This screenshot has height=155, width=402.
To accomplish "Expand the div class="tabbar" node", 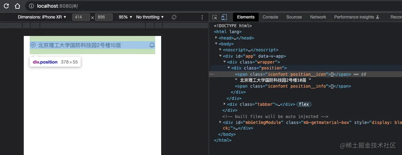I will (224, 104).
